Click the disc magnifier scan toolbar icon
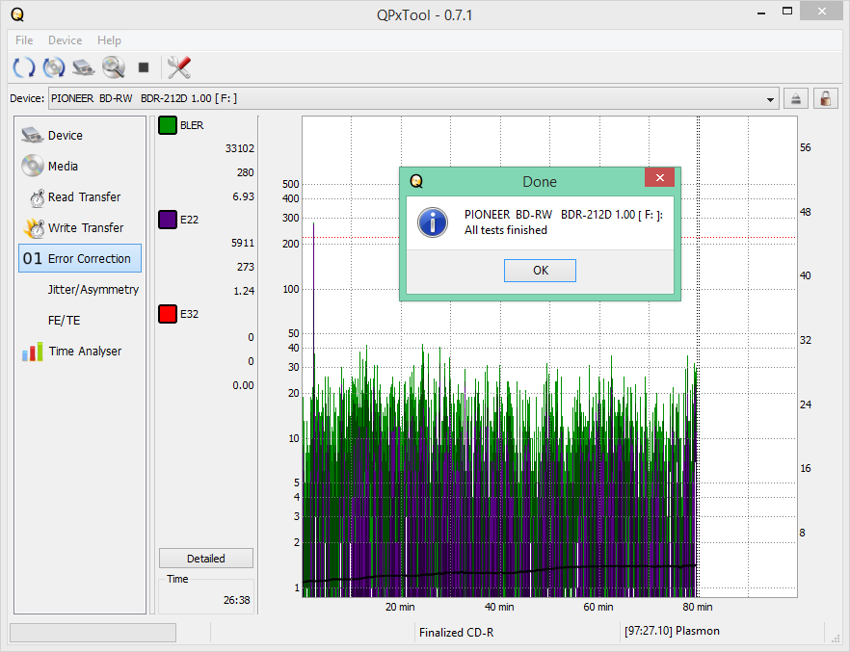This screenshot has height=652, width=850. tap(114, 67)
